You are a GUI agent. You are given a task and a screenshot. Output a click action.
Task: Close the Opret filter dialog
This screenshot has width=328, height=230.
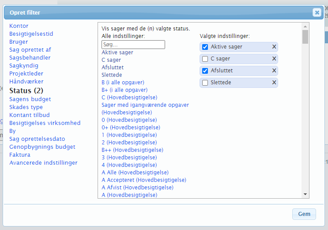[x=317, y=12]
